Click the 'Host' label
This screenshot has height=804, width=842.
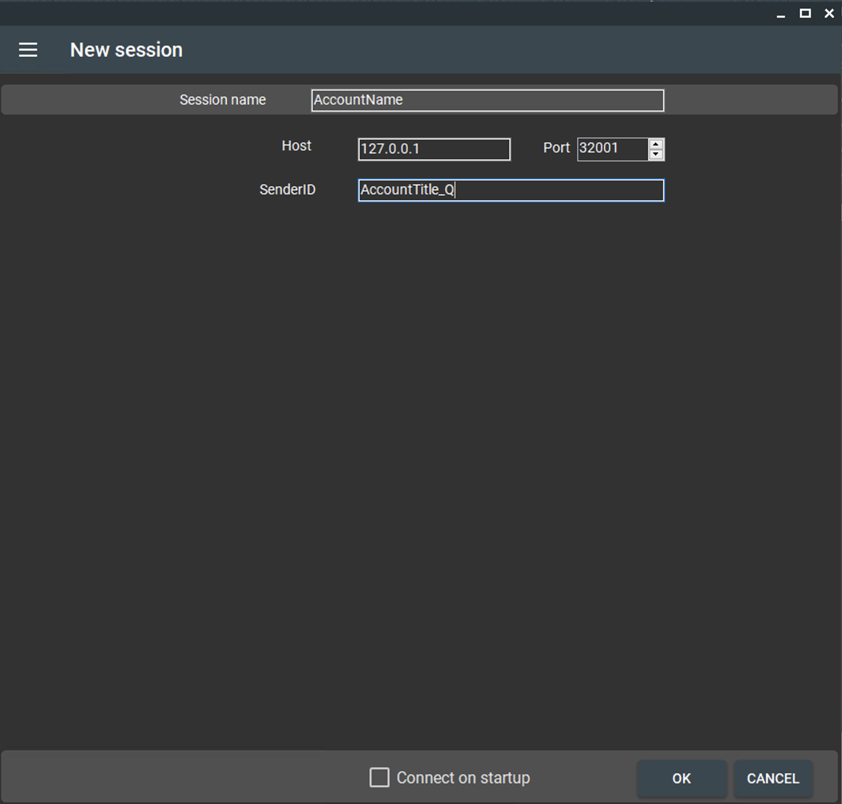click(x=296, y=146)
